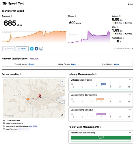The image size is (134, 145).
Task: Open the Download info icon
Action: pos(11,16)
